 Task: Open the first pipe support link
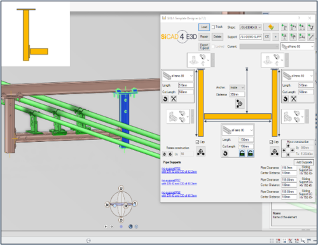(x=179, y=170)
